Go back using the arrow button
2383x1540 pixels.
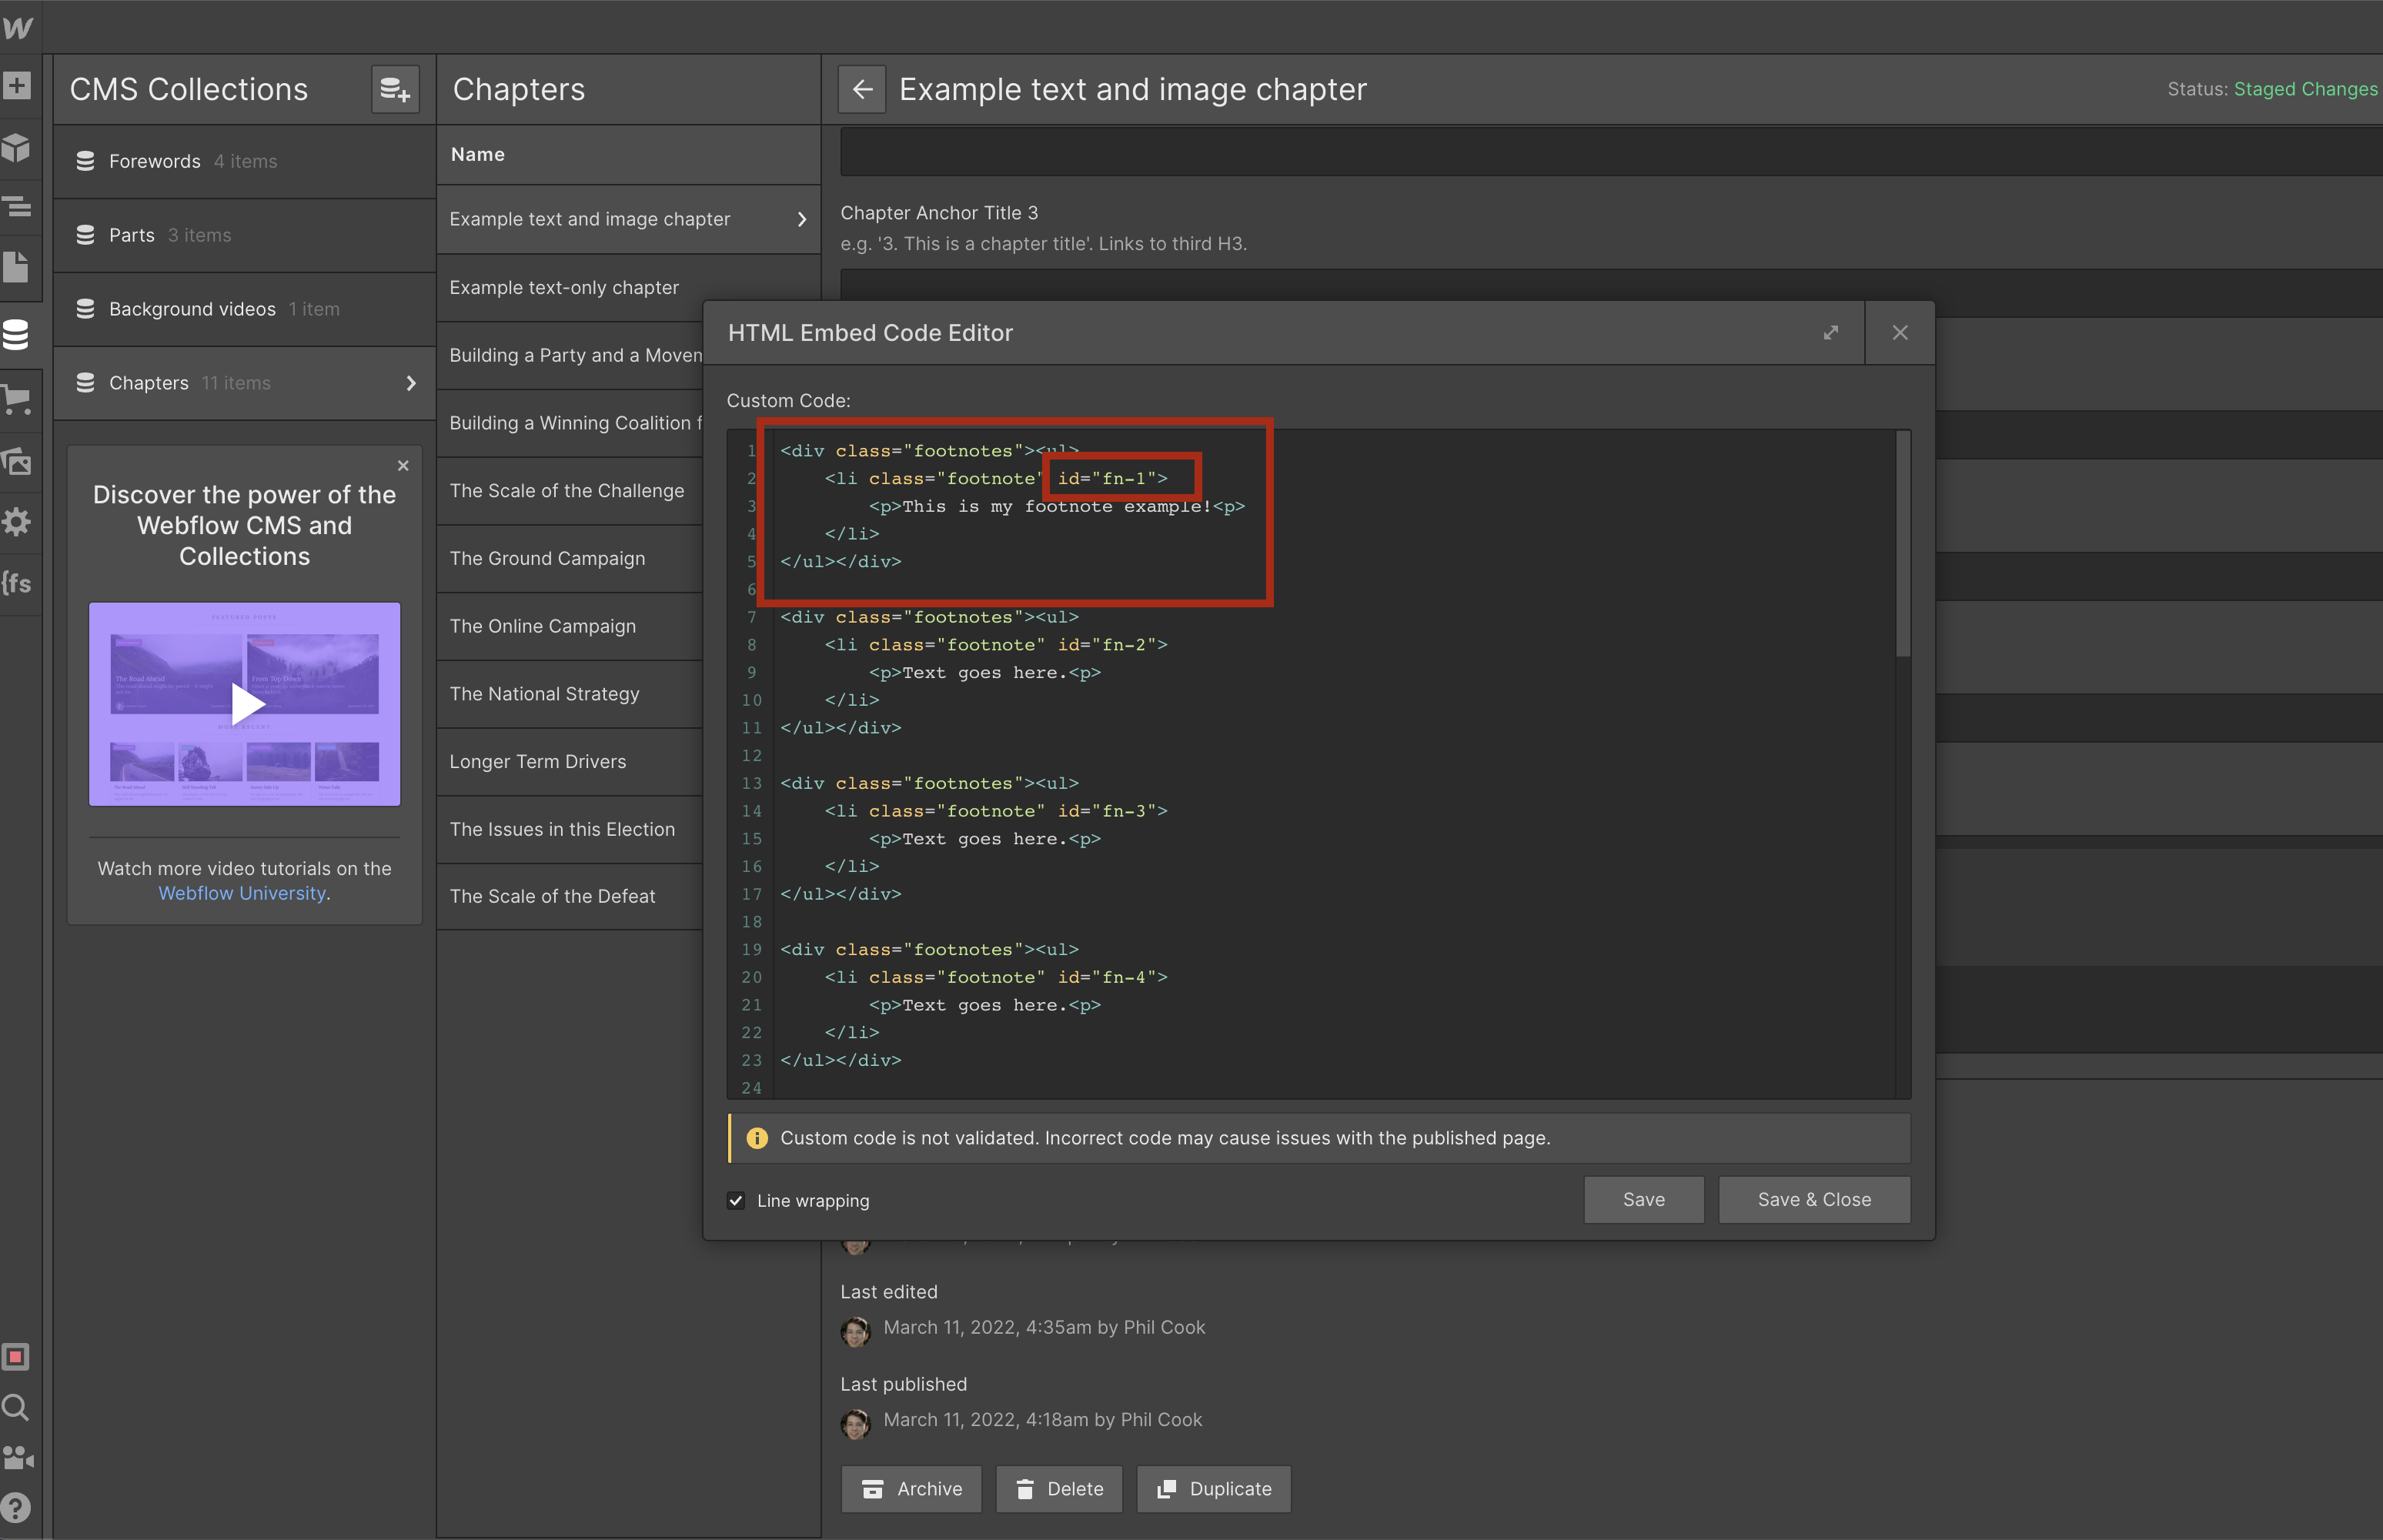point(862,90)
